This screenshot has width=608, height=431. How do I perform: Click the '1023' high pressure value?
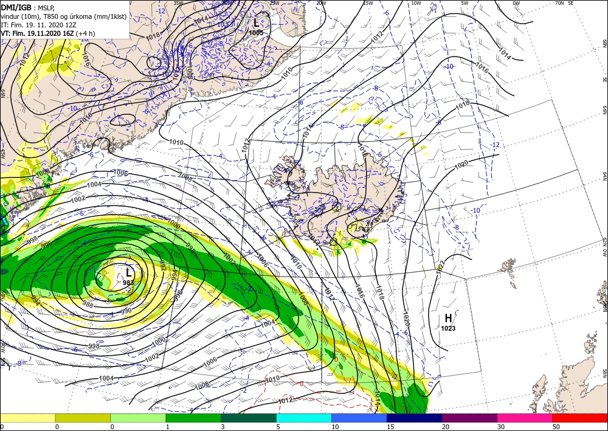(x=448, y=329)
